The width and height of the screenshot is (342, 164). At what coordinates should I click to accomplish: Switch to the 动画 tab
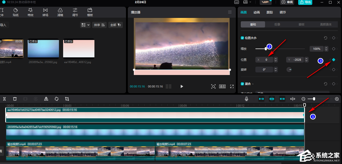pyautogui.click(x=257, y=12)
